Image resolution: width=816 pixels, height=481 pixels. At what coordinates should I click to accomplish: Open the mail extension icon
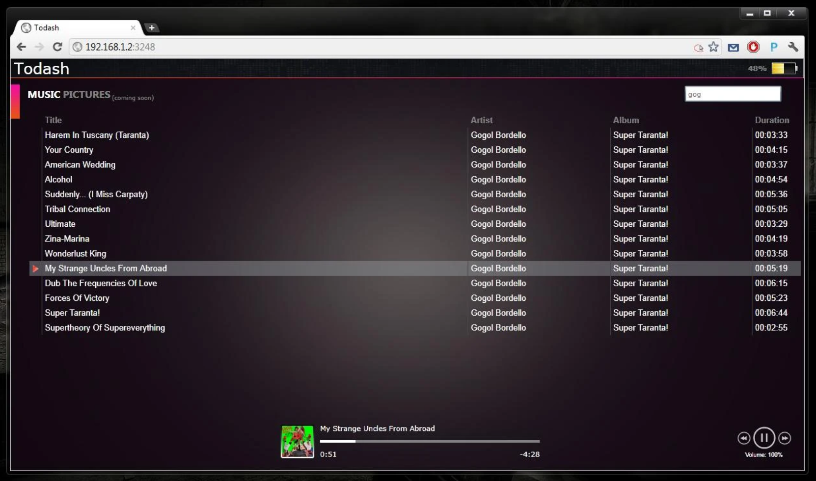click(x=734, y=47)
